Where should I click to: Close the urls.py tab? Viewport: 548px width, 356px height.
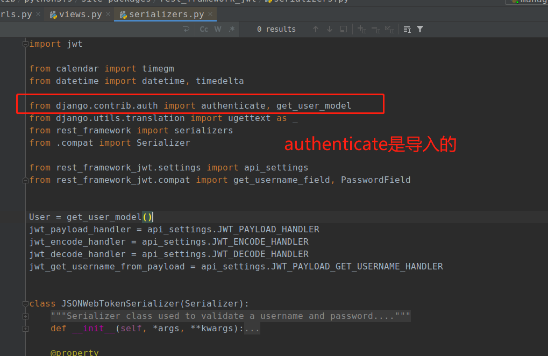[x=38, y=14]
